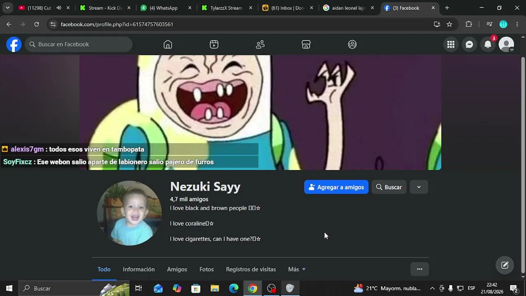526x296 pixels.
Task: Open the 4,7 mil amigos link
Action: [x=189, y=199]
